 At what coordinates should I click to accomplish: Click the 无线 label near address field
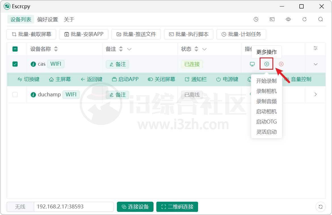(20, 207)
